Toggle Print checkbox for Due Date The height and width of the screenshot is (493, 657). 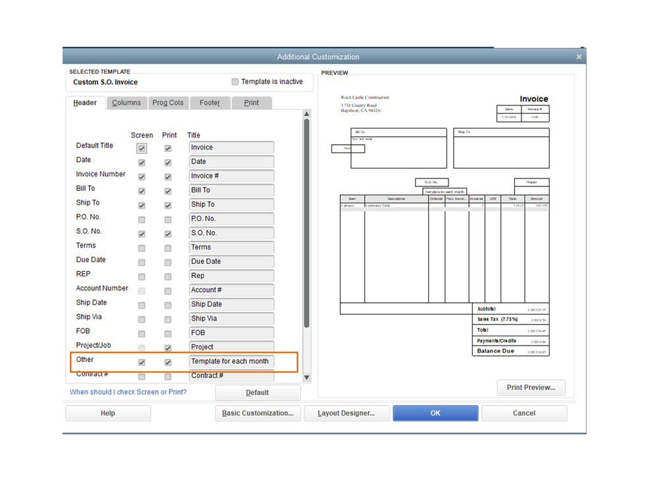[168, 263]
